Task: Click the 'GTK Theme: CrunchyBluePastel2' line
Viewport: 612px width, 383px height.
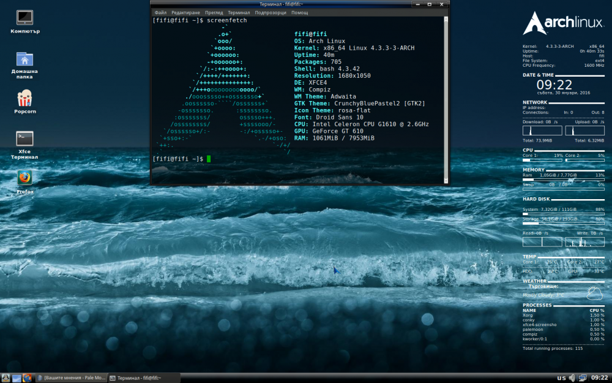Action: click(x=359, y=104)
